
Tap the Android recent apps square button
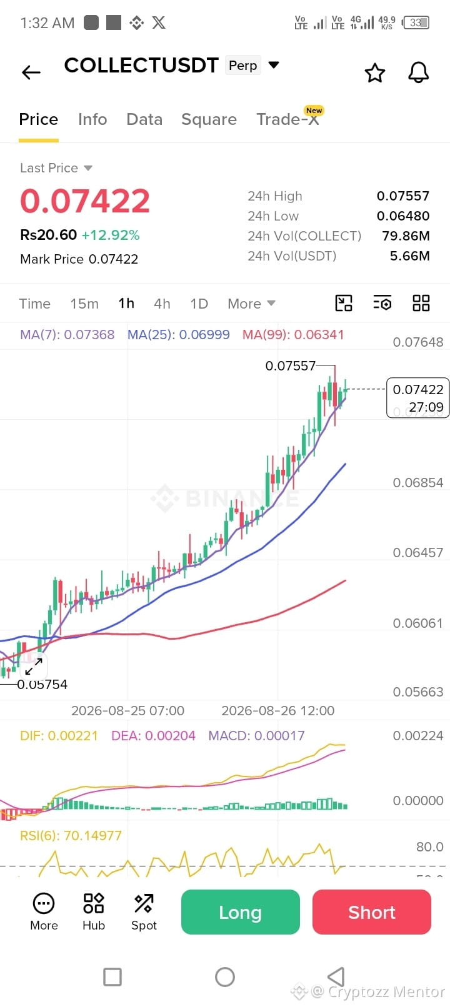tap(112, 977)
